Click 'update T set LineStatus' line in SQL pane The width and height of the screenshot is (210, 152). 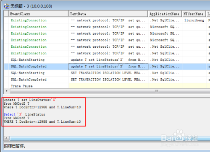click(29, 100)
